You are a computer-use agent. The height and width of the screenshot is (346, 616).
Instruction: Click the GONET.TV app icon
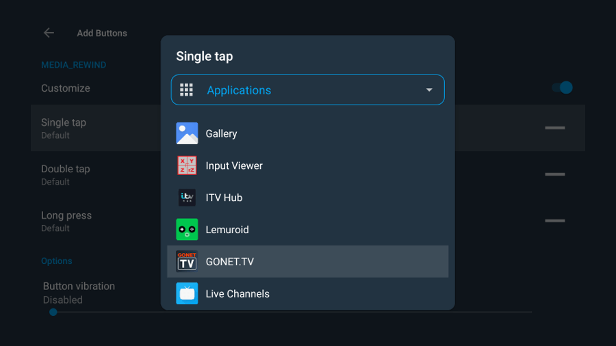click(187, 262)
